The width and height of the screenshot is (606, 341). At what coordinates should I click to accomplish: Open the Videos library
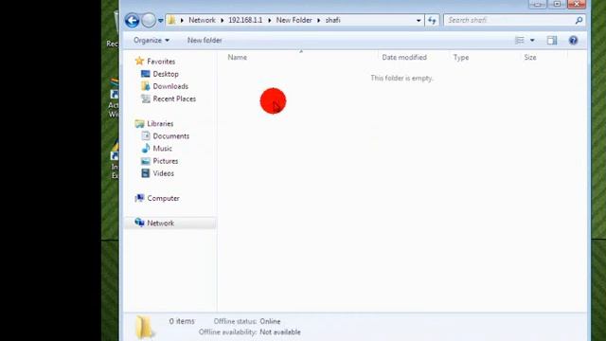click(163, 173)
